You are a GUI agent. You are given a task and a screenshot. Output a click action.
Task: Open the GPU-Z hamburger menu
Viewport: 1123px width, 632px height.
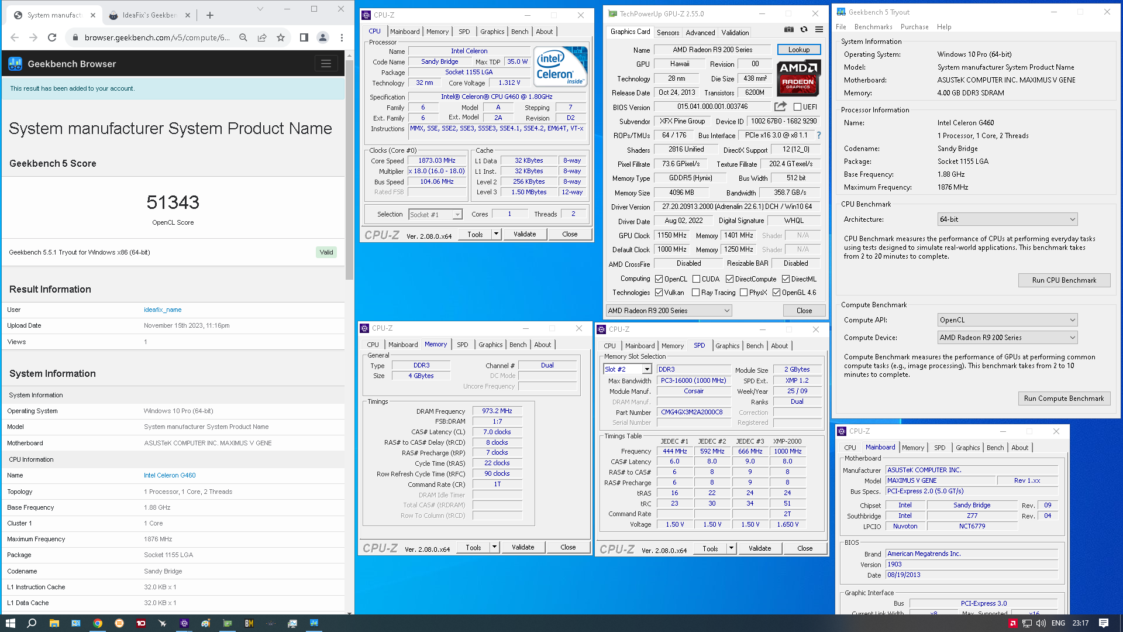coord(819,29)
